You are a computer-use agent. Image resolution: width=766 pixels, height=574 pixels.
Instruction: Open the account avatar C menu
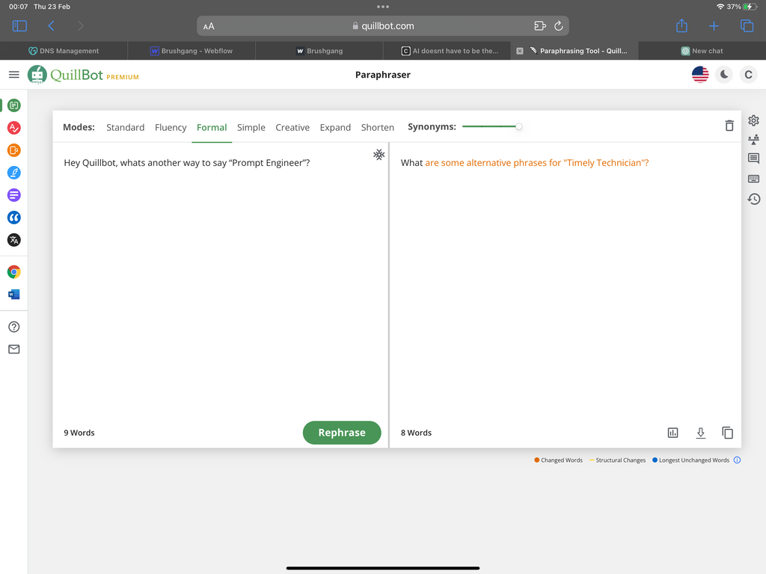pyautogui.click(x=748, y=75)
